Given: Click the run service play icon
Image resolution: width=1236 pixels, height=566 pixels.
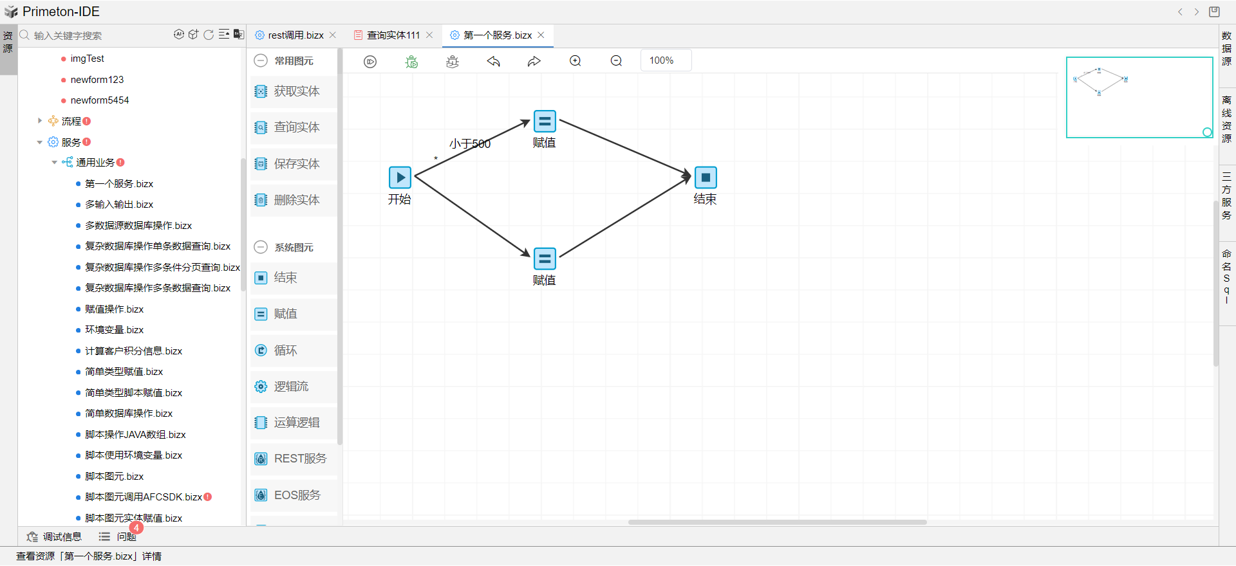Looking at the screenshot, I should pos(370,61).
